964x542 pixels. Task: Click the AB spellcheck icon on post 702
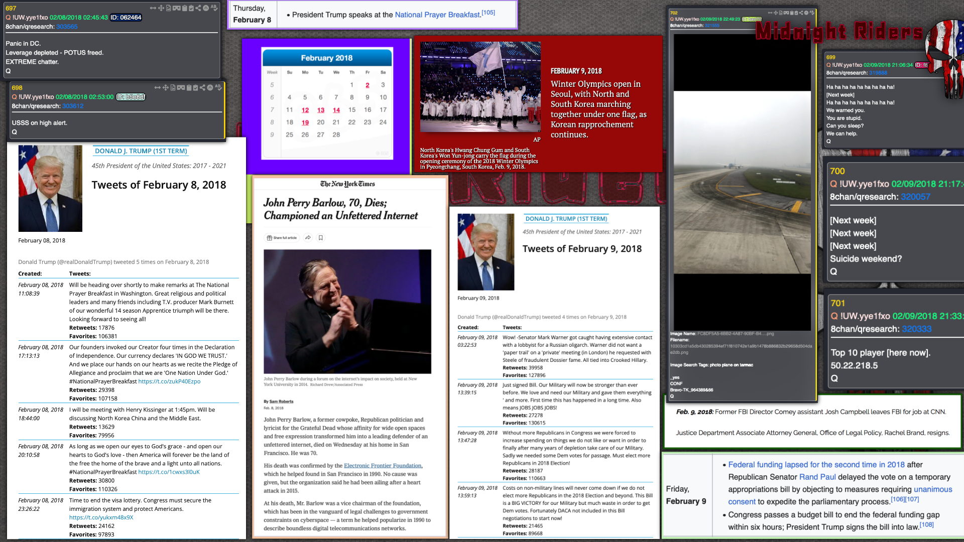pos(812,13)
